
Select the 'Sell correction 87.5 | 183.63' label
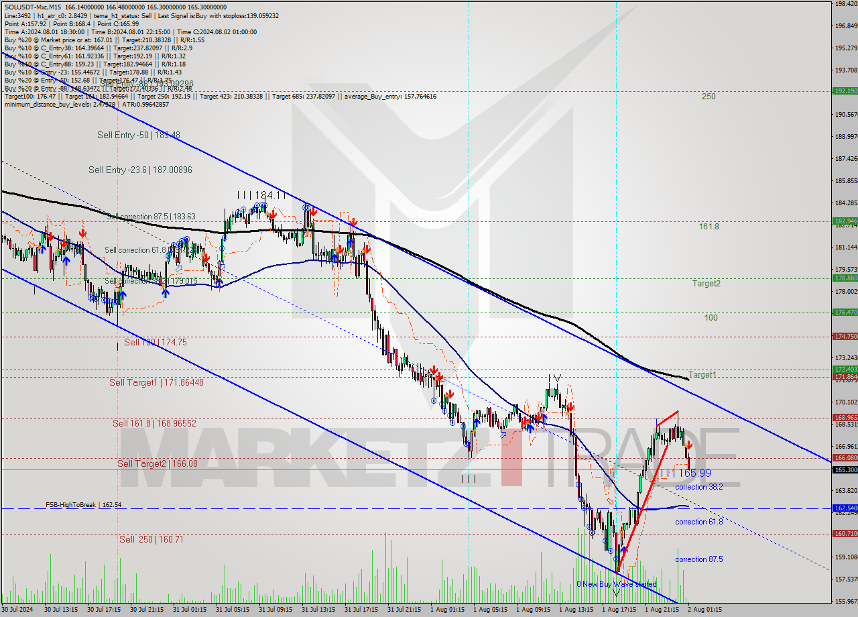pos(151,217)
